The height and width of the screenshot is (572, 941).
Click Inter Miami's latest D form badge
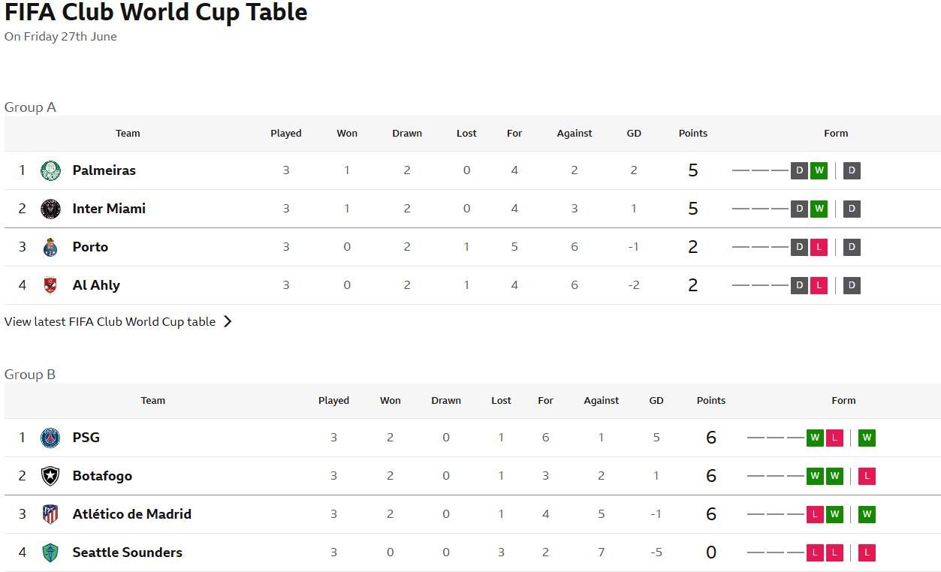pos(852,209)
